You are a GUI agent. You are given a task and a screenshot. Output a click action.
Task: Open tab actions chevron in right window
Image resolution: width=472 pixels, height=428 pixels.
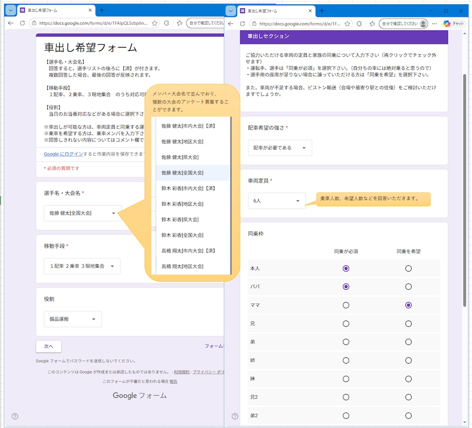click(x=231, y=11)
